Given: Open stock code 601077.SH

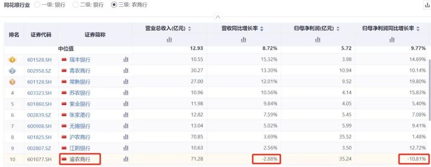Looking at the screenshot, I should [39, 159].
